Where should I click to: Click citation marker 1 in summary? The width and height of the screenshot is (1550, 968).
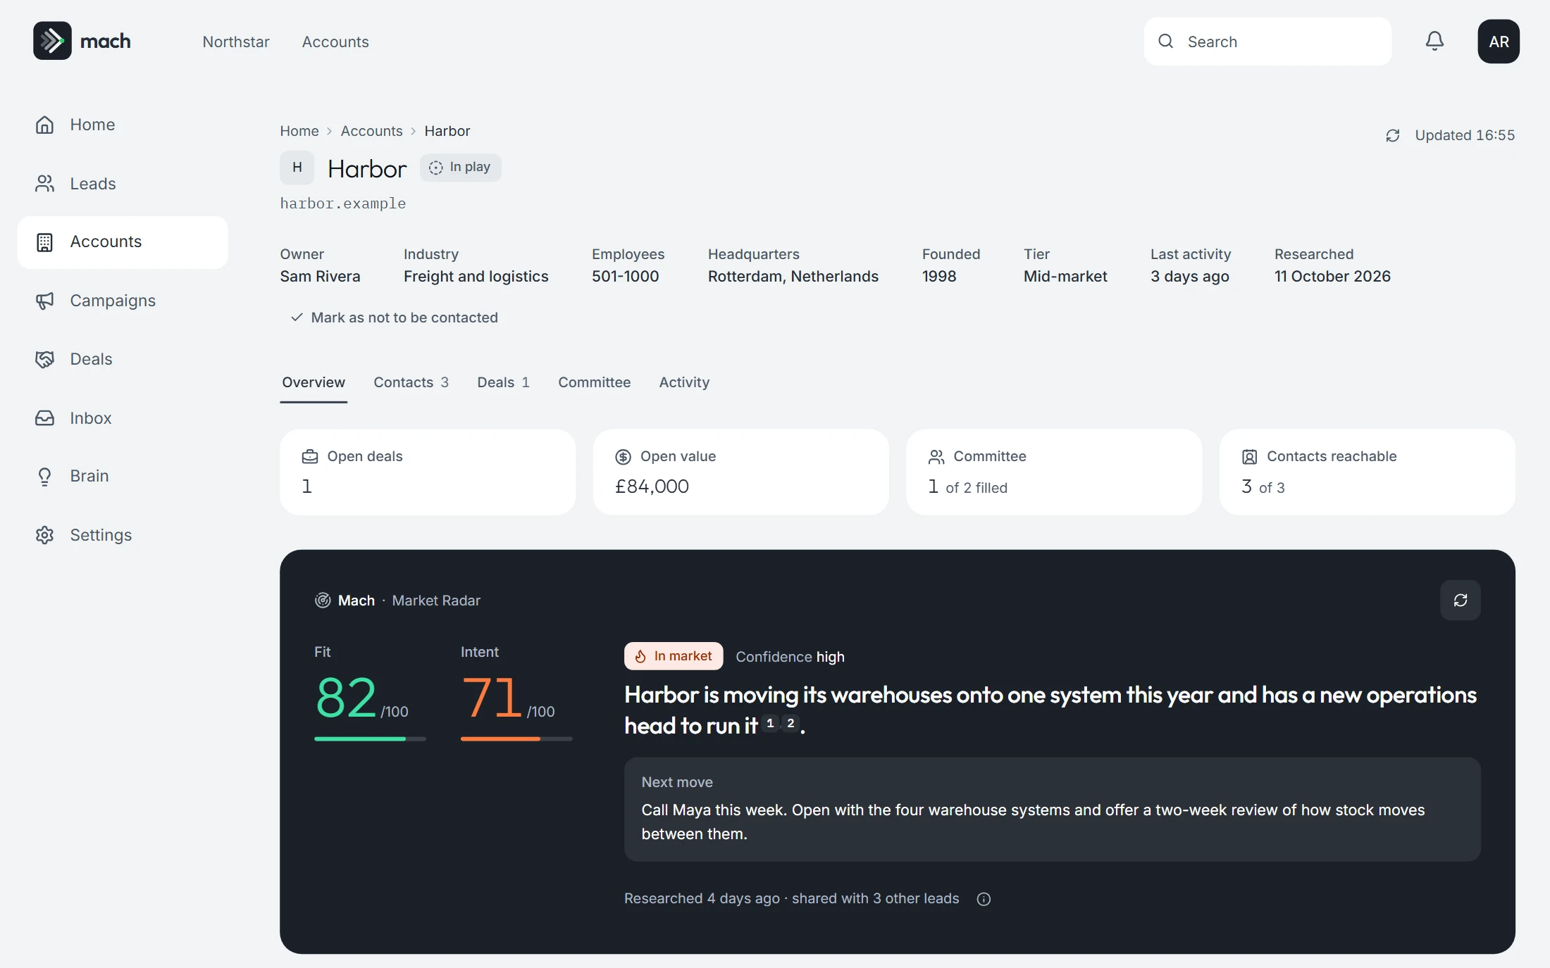pos(770,723)
